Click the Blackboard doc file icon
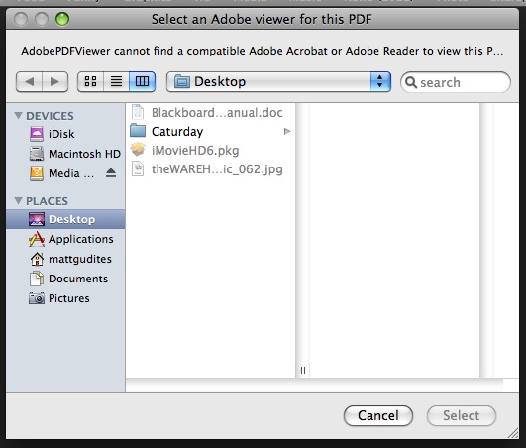The width and height of the screenshot is (526, 448). click(x=138, y=112)
